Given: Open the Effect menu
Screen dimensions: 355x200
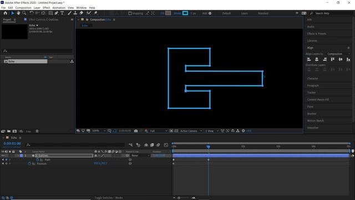Looking at the screenshot, I should 47,8.
